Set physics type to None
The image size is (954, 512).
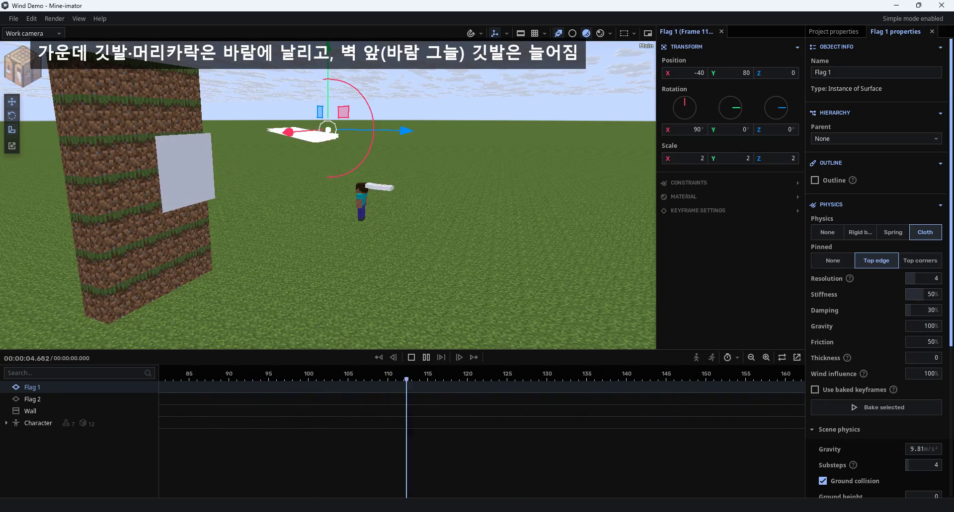point(827,232)
